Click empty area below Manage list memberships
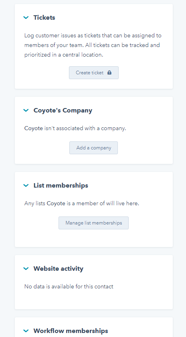This screenshot has height=337, width=186. tap(93, 238)
